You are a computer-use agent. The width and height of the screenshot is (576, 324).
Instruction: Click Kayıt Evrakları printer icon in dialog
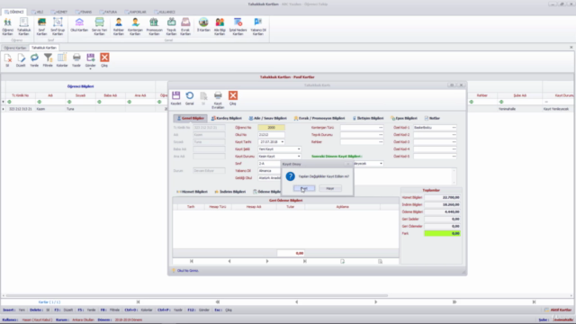pos(218,100)
